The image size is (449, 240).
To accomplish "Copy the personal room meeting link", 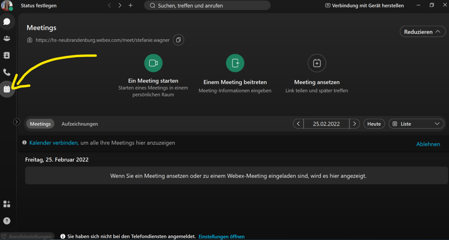I will (178, 40).
